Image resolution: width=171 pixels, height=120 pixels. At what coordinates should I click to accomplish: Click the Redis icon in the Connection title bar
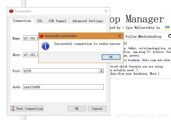click(11, 11)
